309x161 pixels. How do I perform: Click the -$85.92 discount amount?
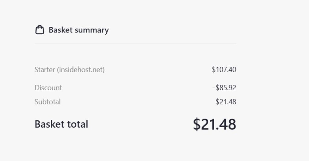click(x=225, y=88)
